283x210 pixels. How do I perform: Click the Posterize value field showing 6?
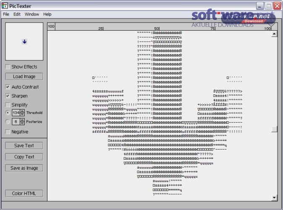point(16,122)
